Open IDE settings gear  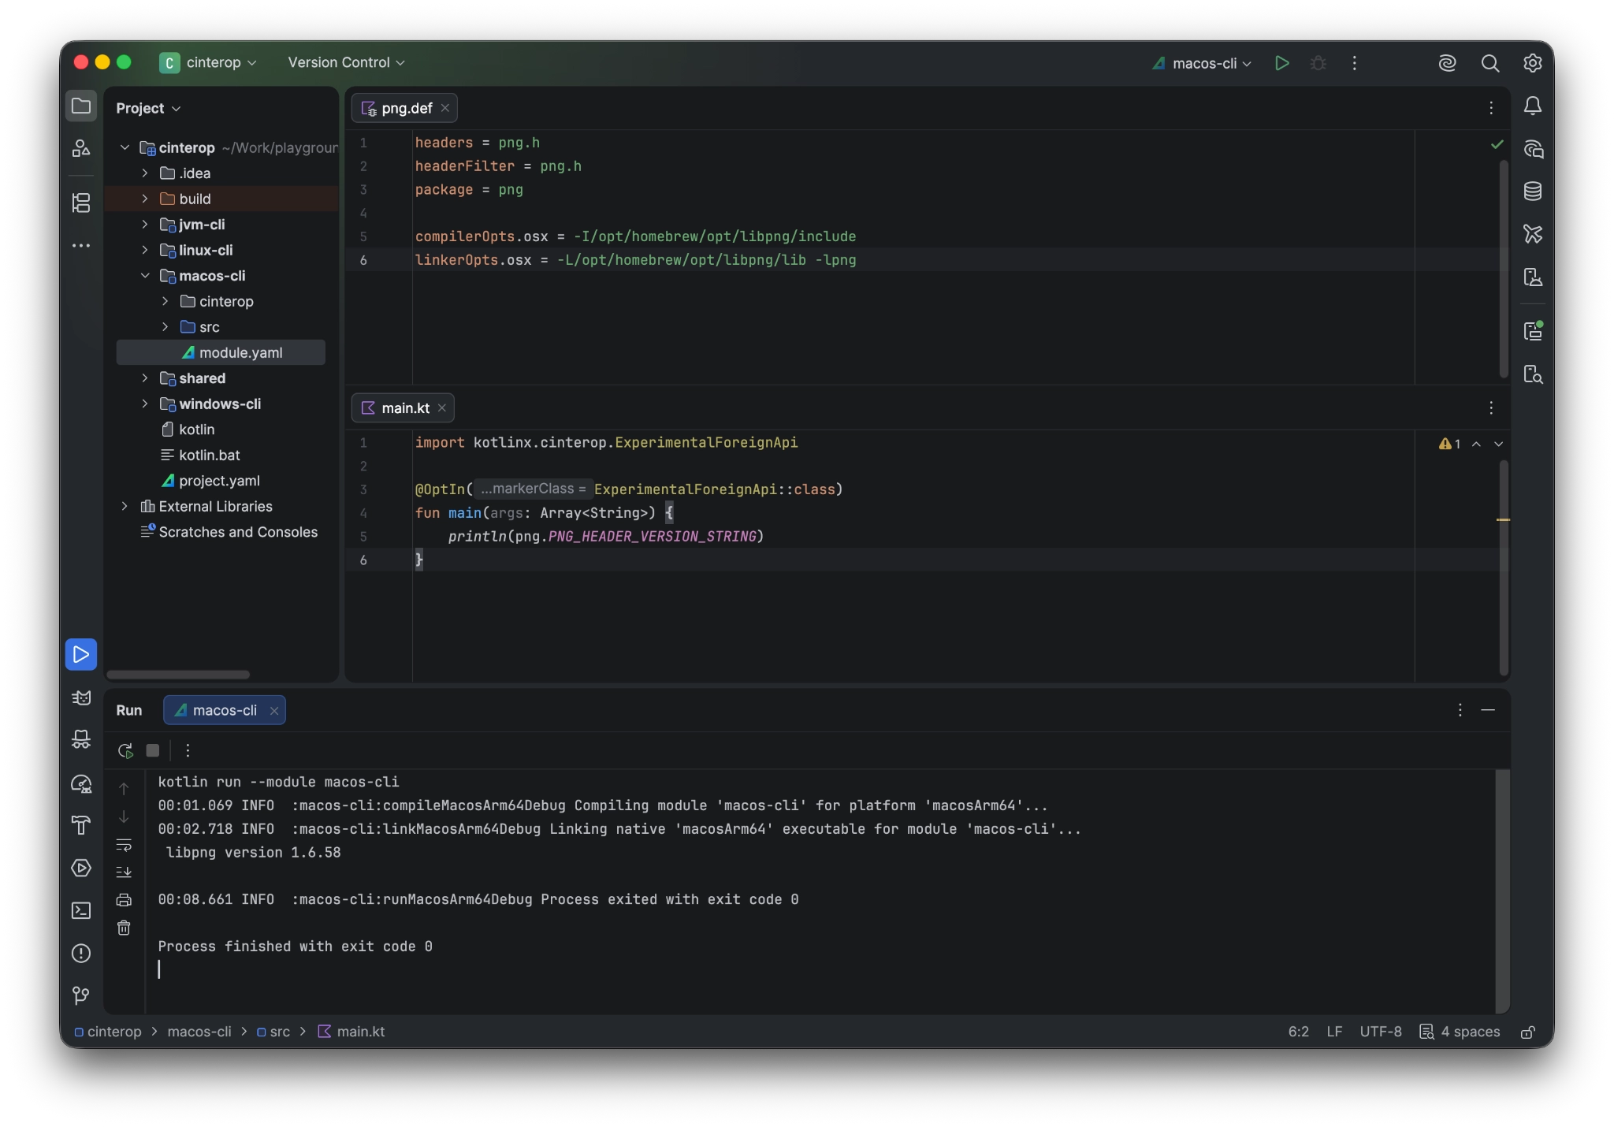tap(1532, 63)
